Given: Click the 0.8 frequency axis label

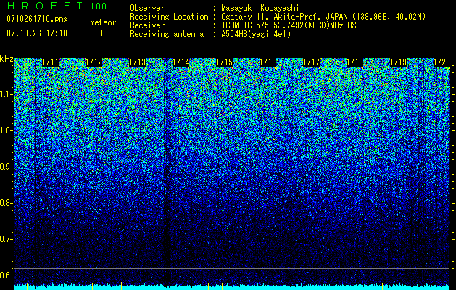Looking at the screenshot, I should [x=6, y=203].
